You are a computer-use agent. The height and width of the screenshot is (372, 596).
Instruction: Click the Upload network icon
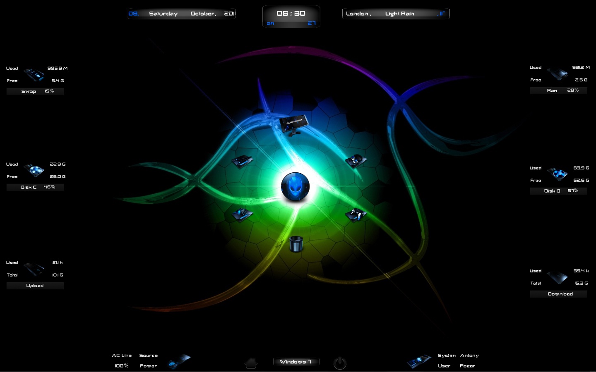click(34, 269)
